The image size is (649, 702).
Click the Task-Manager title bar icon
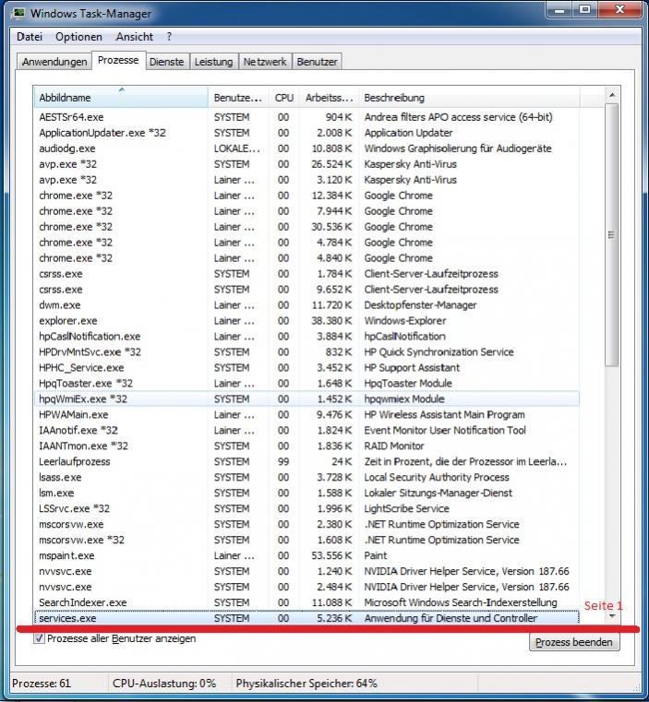tap(18, 13)
